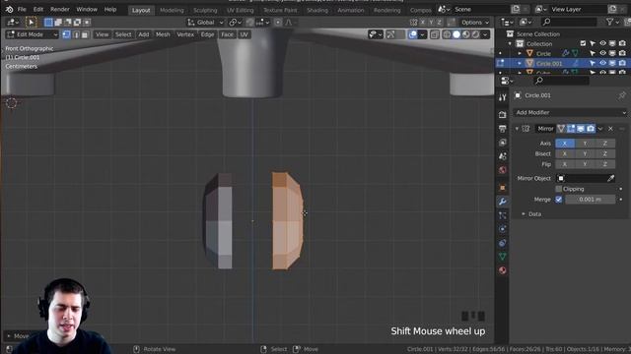Viewport: 631px width, 354px height.
Task: Remove the Mirror modifier
Action: coord(610,129)
